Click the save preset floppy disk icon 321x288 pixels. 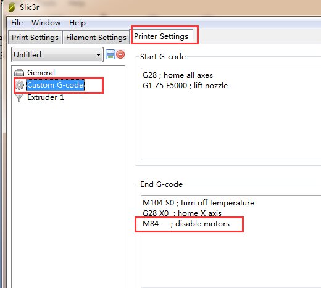coord(110,54)
